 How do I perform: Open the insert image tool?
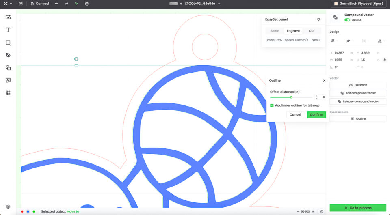8,17
